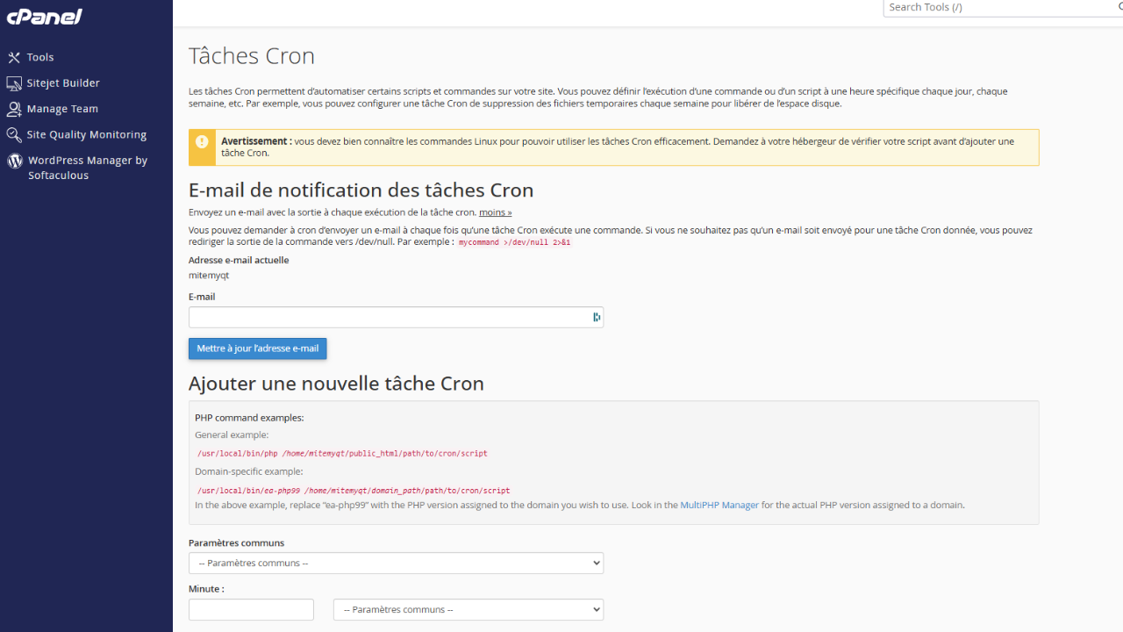Click the E-mail input field

click(396, 318)
